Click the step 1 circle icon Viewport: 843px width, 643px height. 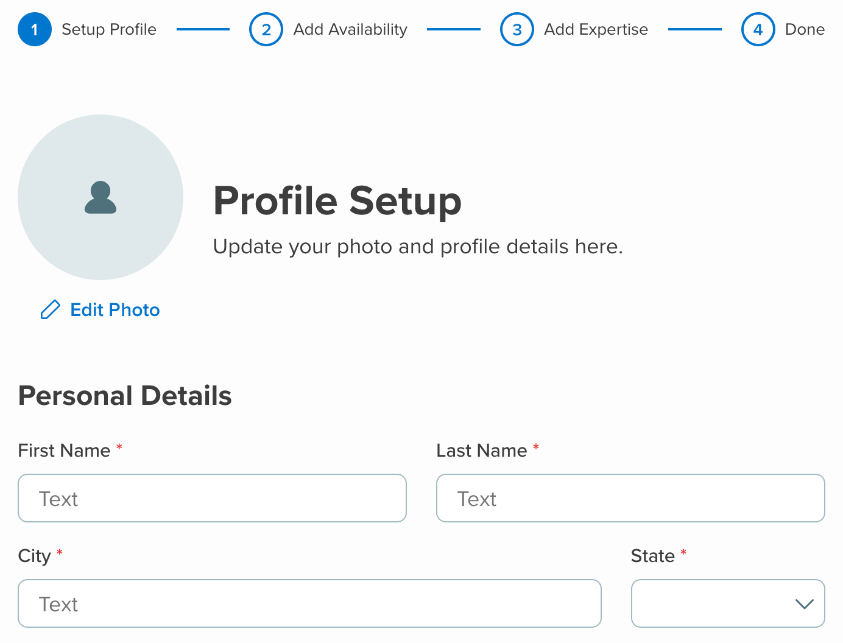coord(35,29)
